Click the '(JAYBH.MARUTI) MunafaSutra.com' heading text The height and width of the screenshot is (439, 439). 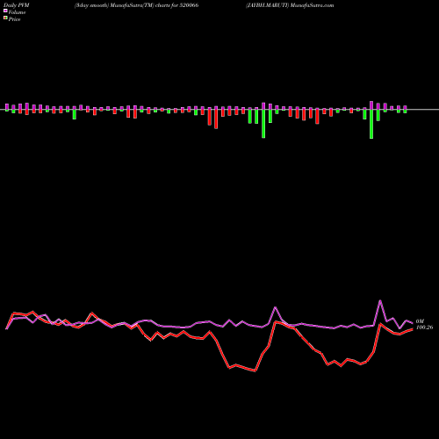coord(290,5)
